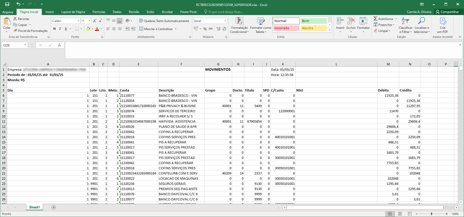Decrease decimal places

pyautogui.click(x=224, y=29)
